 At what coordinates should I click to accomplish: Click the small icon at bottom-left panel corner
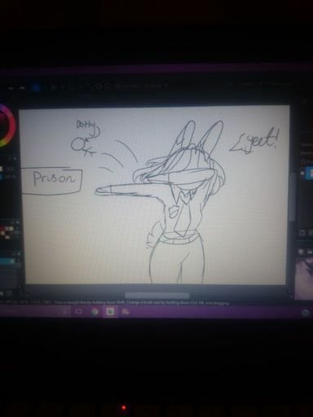[x=8, y=293]
